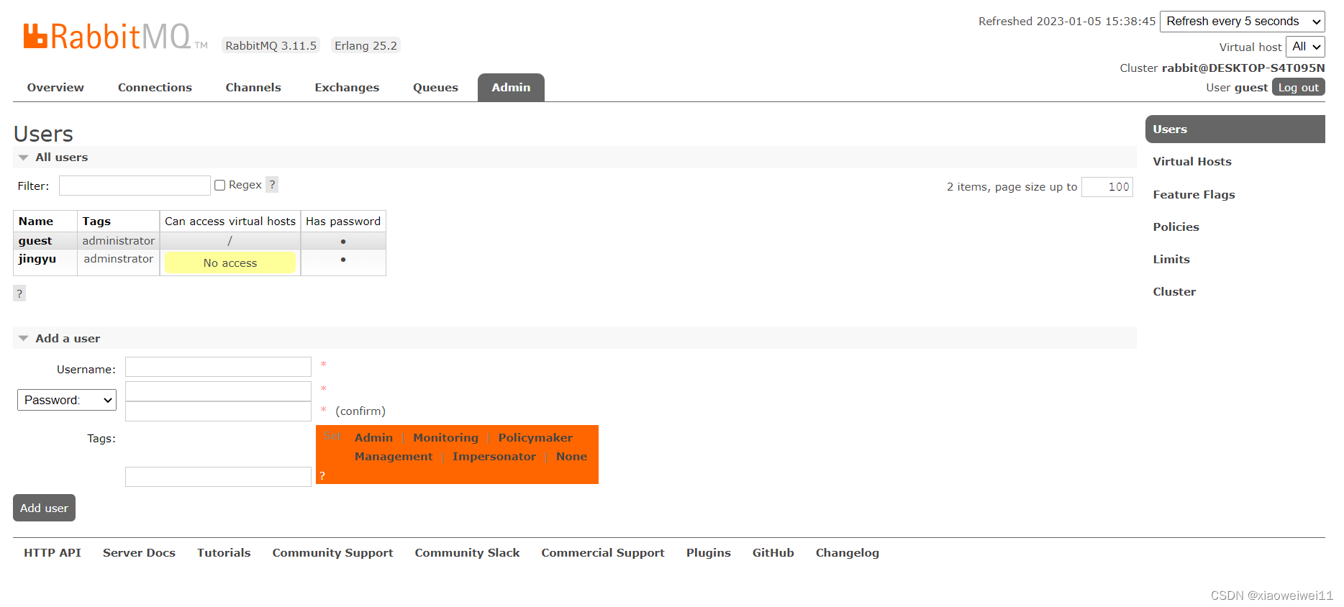Switch to the Channels tab
The image size is (1344, 607).
253,88
